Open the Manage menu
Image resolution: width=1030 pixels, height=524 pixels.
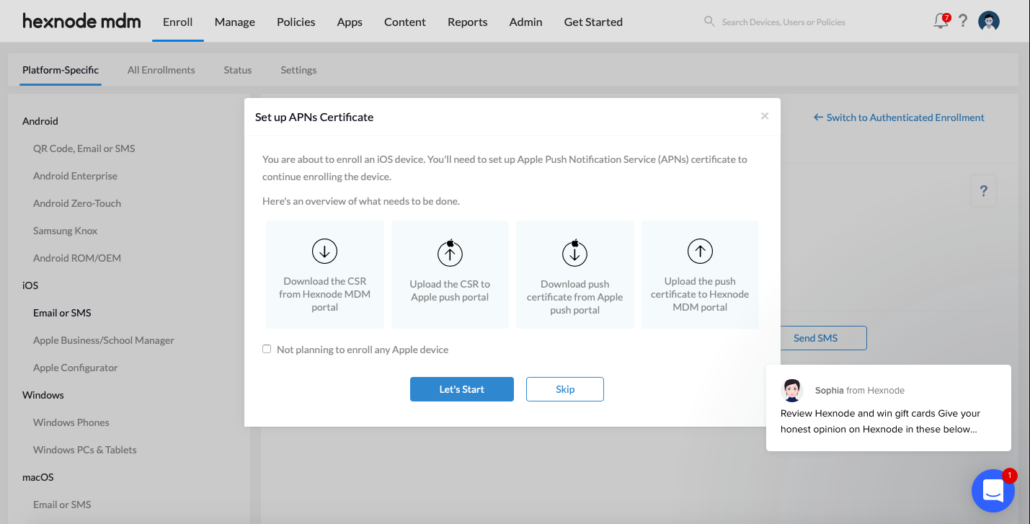tap(235, 22)
